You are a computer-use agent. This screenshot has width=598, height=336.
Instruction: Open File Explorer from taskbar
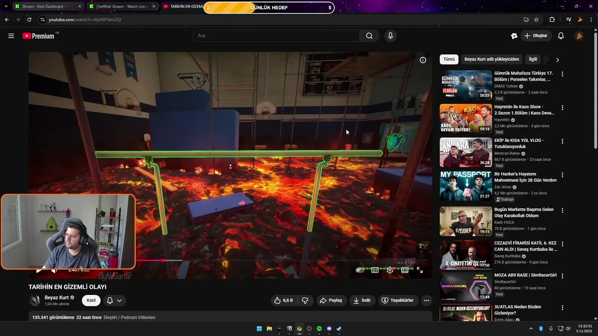pos(270,329)
